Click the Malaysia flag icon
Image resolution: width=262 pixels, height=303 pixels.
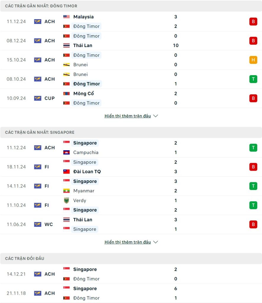[x=67, y=17]
